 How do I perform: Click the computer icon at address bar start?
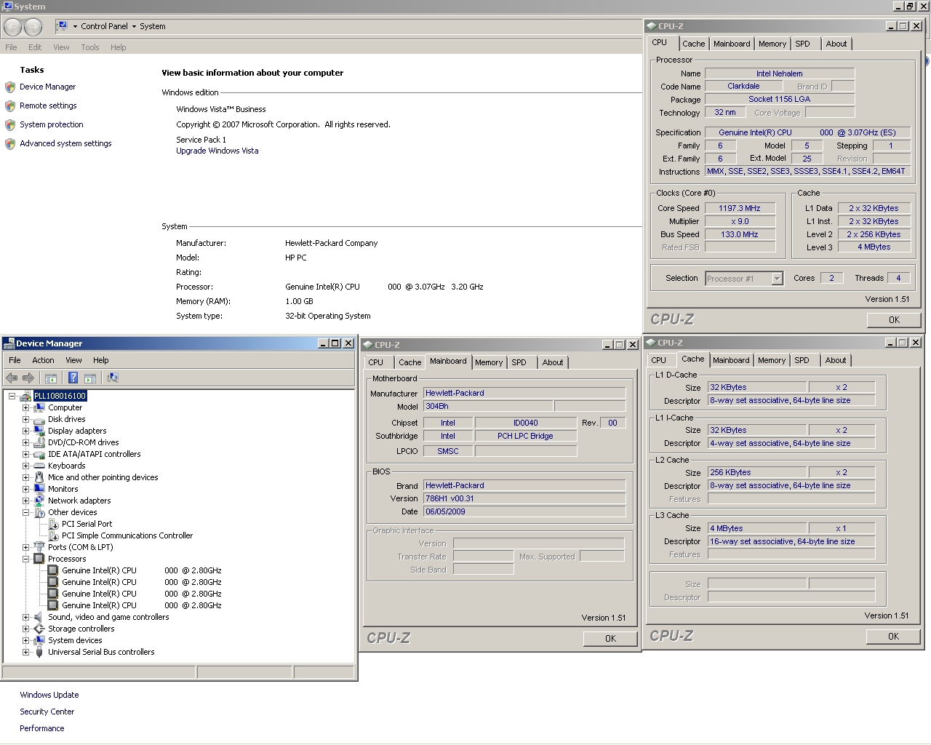click(63, 26)
